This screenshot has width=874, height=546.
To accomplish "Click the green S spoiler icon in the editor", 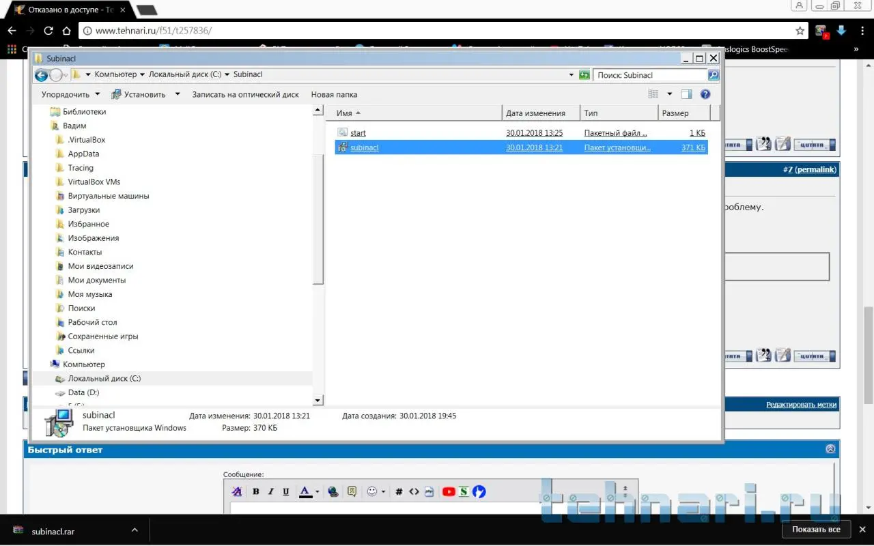I will (464, 491).
